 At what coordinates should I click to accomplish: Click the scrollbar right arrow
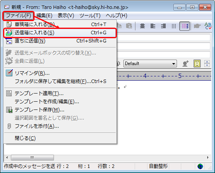(x=208, y=157)
